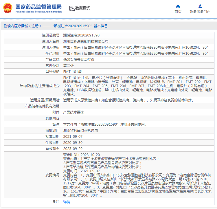Click the 审批部门 row label
The width and height of the screenshot is (217, 209).
click(52, 131)
